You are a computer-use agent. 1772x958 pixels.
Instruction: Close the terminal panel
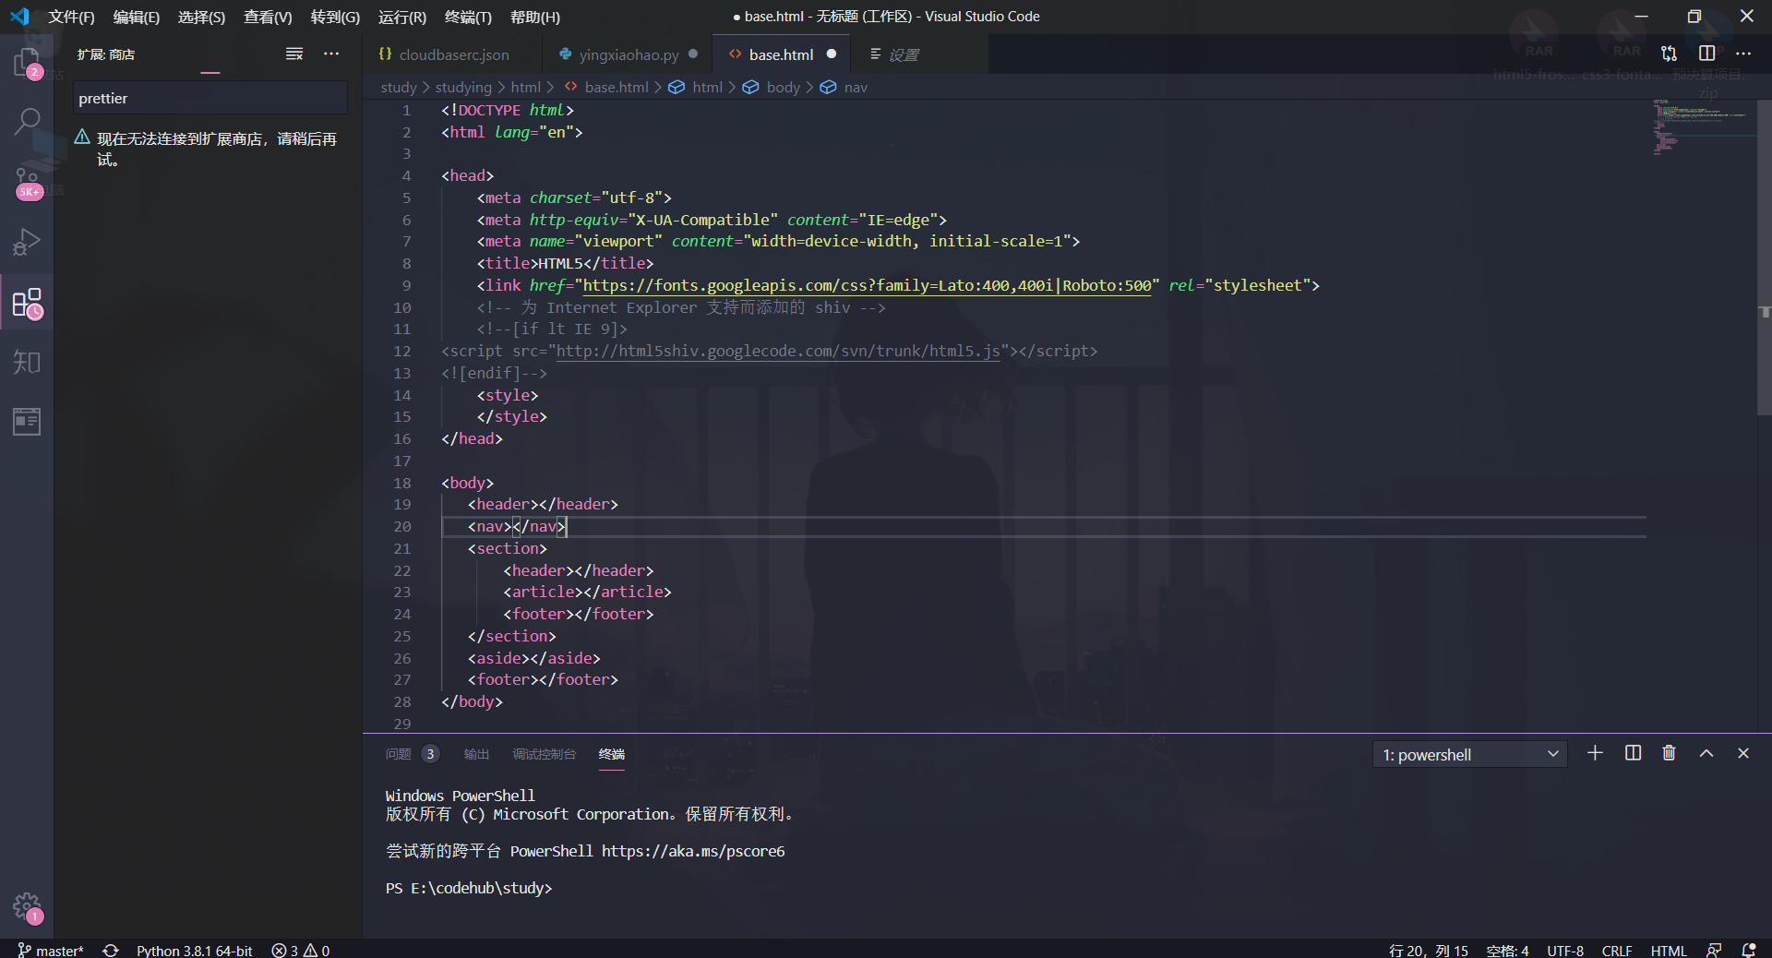(1743, 753)
